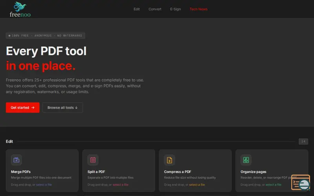Click 'Reduce file size without losing quality' text

point(190,178)
